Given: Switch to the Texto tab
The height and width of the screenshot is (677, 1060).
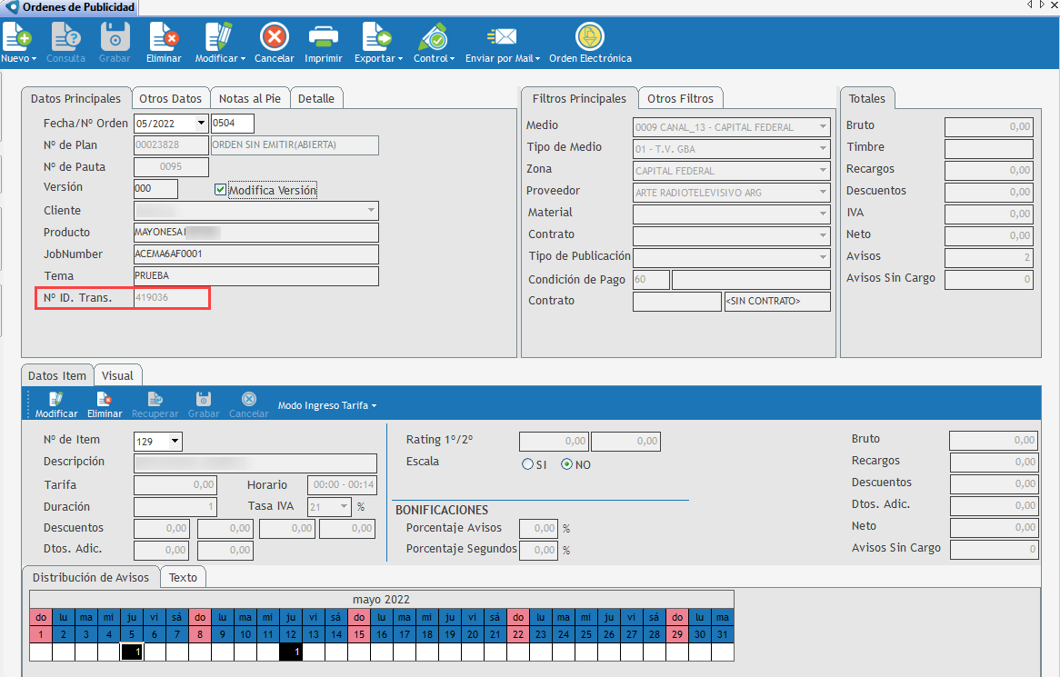Looking at the screenshot, I should (184, 578).
